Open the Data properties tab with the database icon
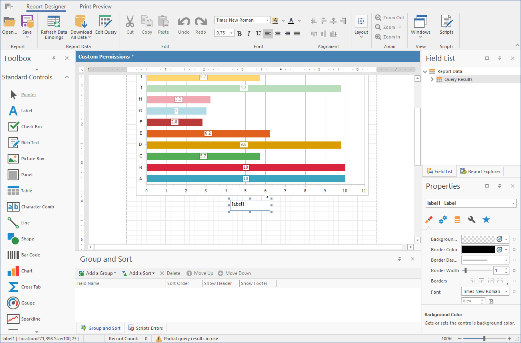Viewport: 521px width, 343px height. pos(457,220)
